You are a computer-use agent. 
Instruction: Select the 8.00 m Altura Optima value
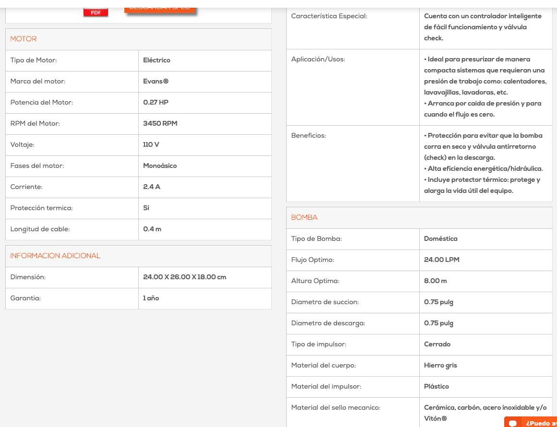(436, 281)
